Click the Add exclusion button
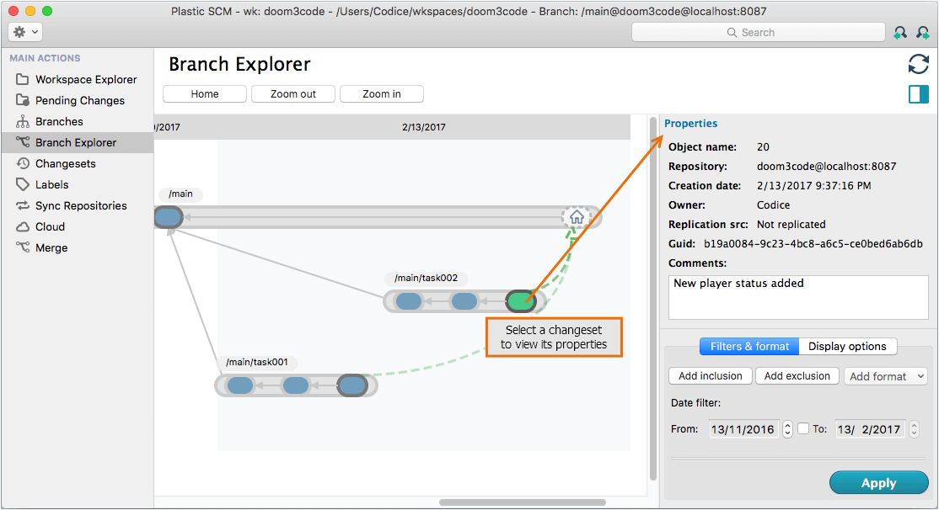939x510 pixels. (797, 376)
